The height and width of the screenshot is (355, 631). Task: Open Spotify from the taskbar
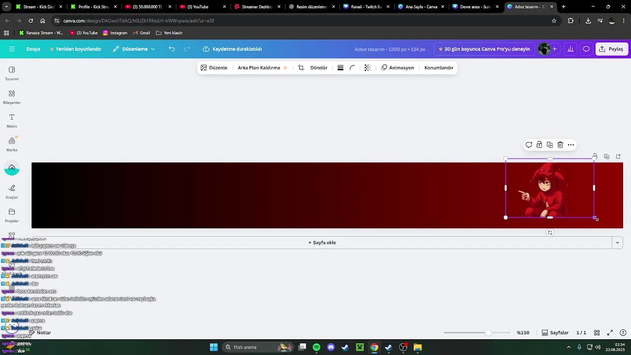tap(316, 347)
